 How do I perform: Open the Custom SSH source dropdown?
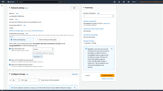43,49
